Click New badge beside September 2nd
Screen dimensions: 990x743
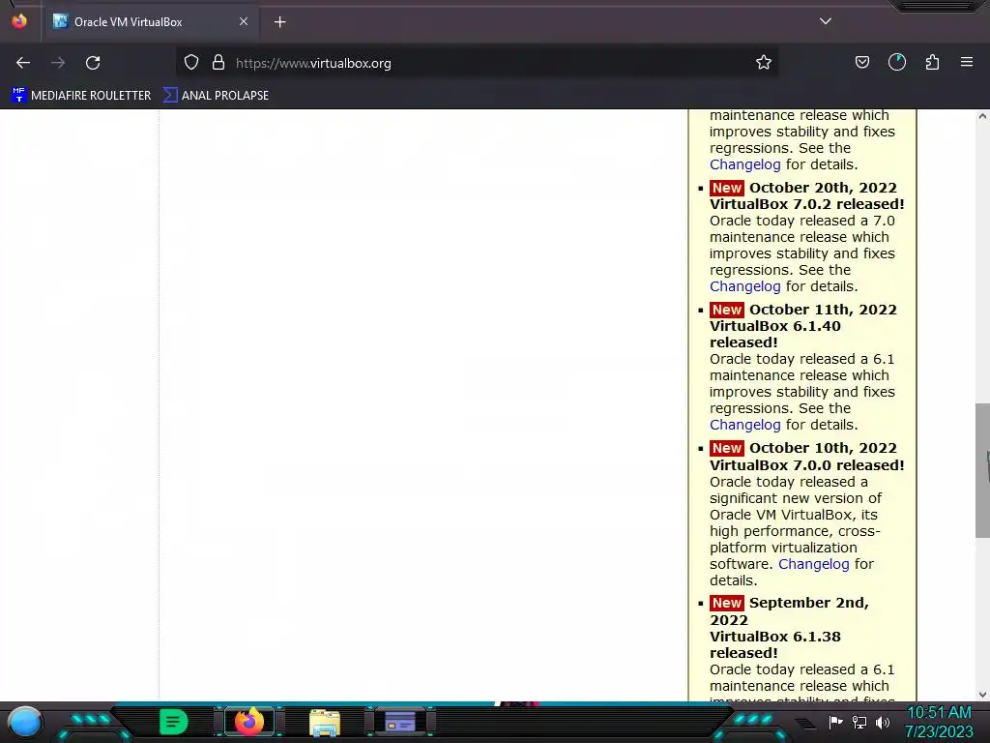click(x=727, y=603)
